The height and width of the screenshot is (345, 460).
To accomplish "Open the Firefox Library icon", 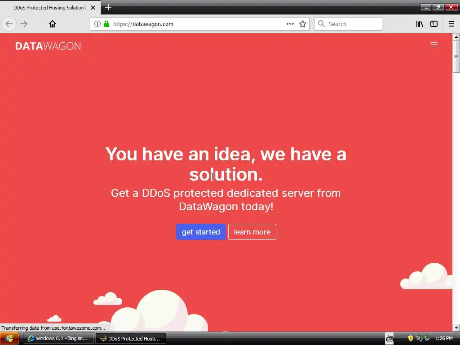I will tap(420, 24).
